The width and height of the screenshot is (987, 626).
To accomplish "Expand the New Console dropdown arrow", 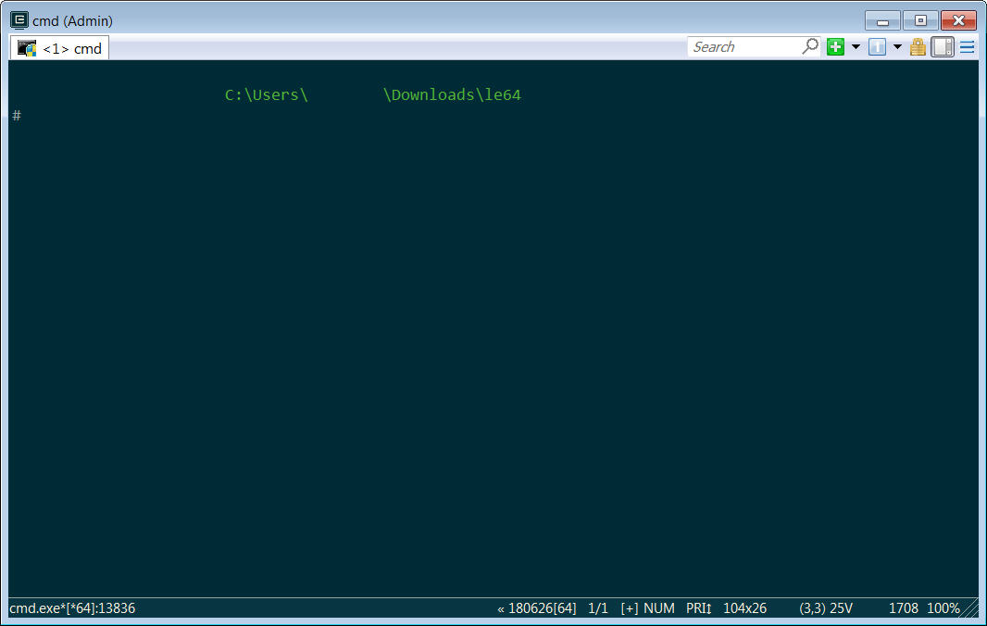I will pos(856,47).
